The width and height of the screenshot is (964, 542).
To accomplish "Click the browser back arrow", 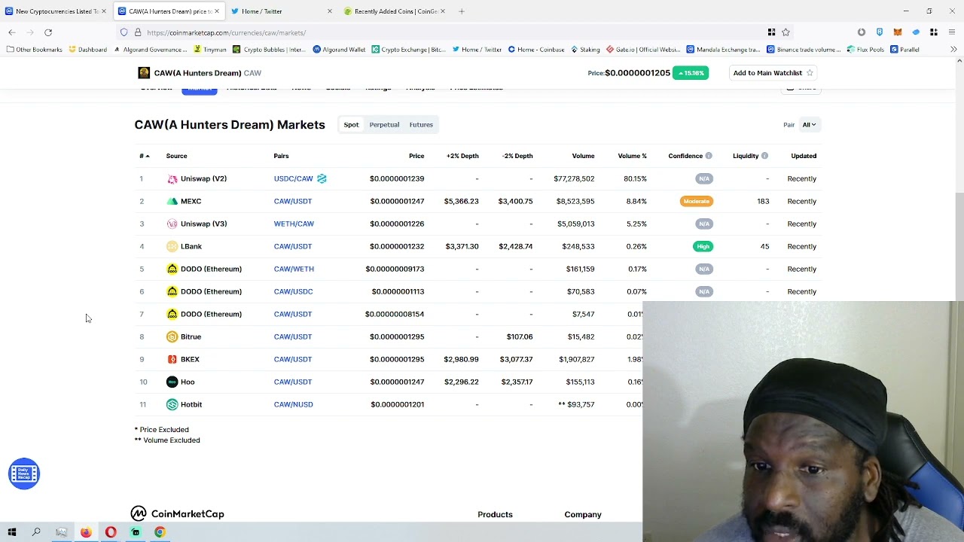I will tap(12, 32).
